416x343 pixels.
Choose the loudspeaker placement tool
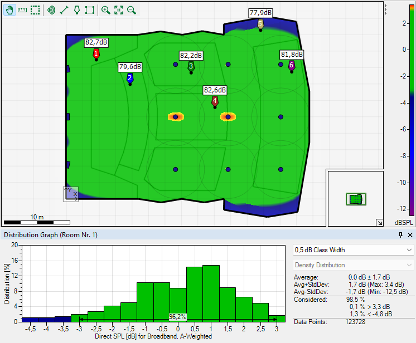pos(51,10)
